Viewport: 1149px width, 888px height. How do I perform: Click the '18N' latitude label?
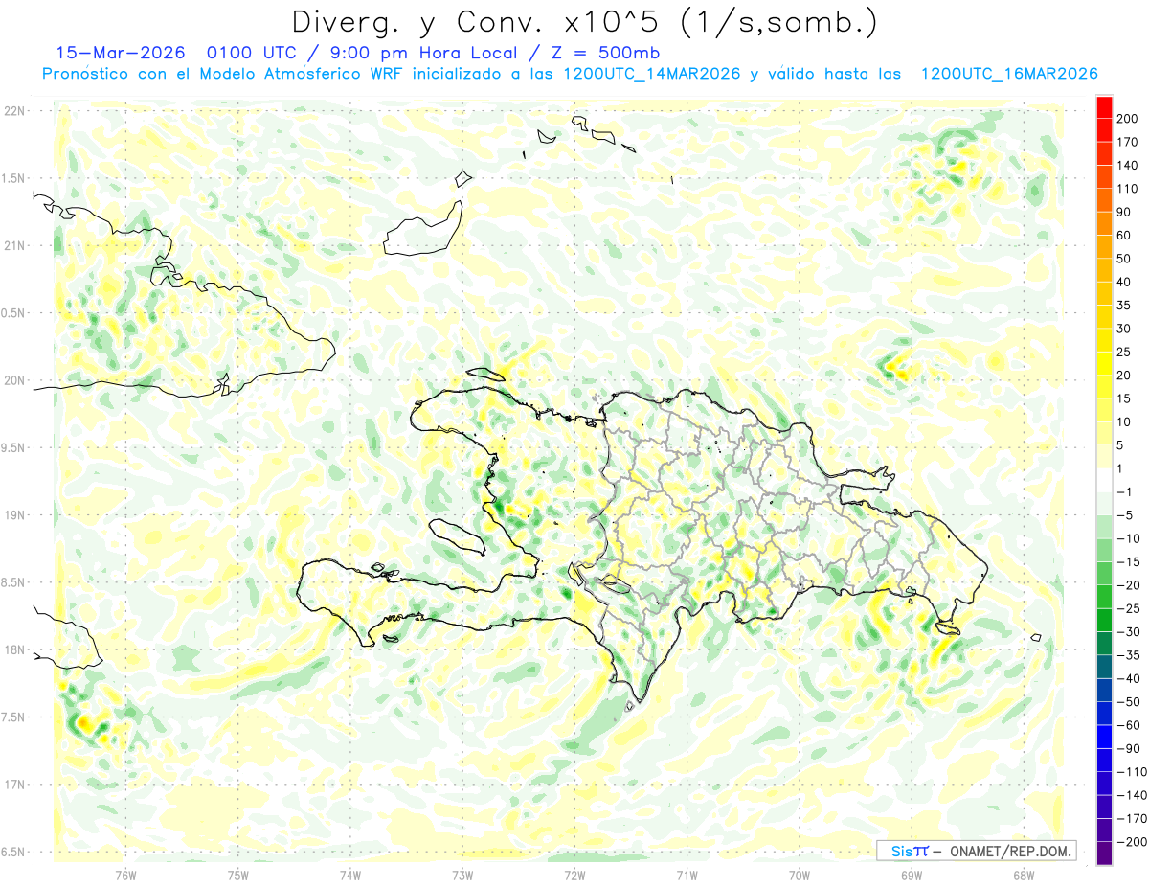point(13,649)
